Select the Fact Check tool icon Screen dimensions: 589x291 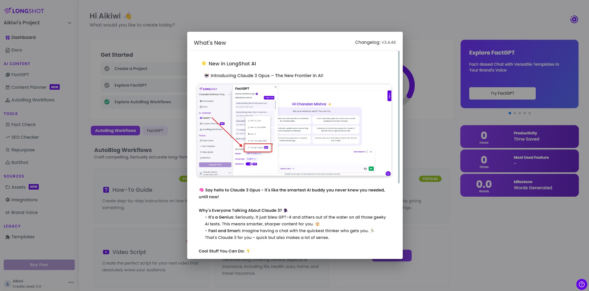click(8, 125)
